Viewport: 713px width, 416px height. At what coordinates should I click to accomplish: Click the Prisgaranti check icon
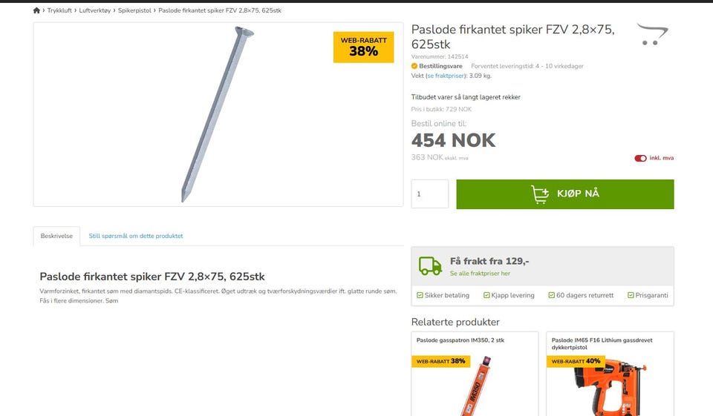click(631, 295)
